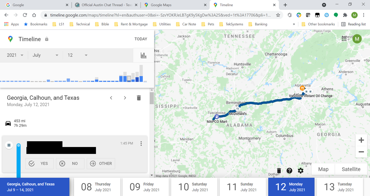Open the tab search dropdown arrow
This screenshot has height=196, width=370.
click(324, 5)
